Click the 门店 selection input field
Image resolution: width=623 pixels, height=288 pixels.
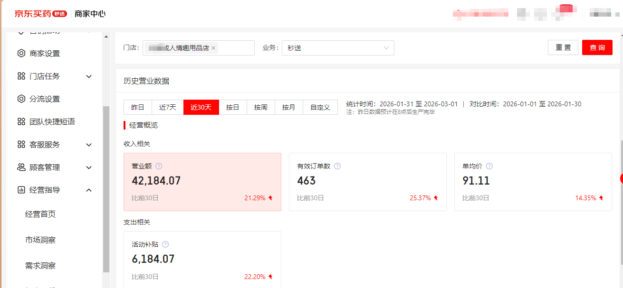235,48
